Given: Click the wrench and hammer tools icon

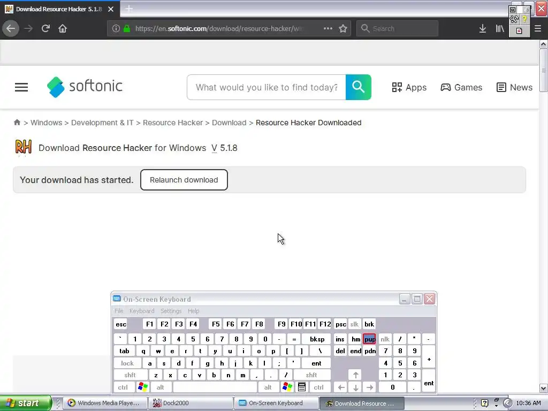Looking at the screenshot, I should pos(514,19).
